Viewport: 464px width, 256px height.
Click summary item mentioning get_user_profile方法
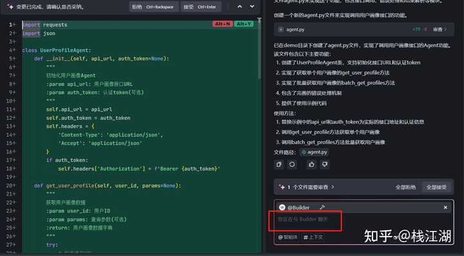point(333,73)
